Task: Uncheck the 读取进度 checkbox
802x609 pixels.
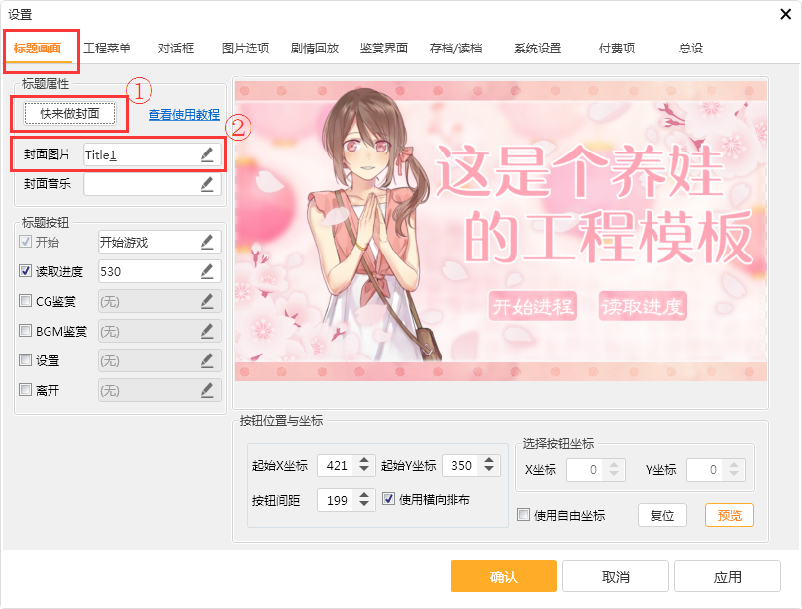Action: click(x=25, y=270)
